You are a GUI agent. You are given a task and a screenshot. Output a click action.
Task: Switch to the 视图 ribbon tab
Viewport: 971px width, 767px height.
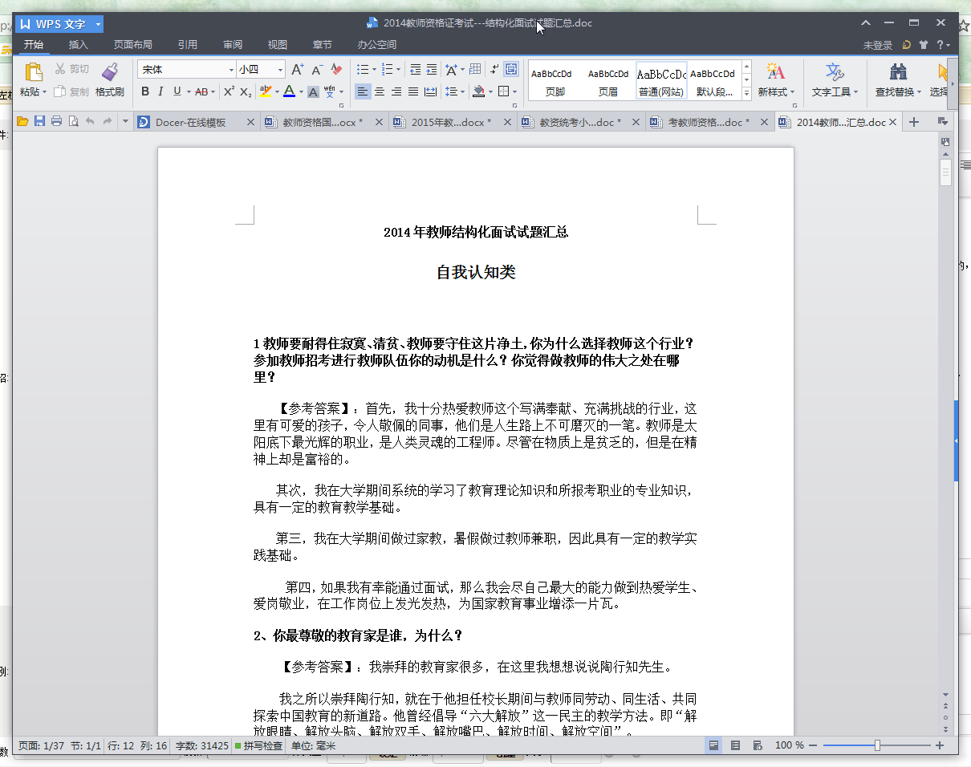click(278, 45)
